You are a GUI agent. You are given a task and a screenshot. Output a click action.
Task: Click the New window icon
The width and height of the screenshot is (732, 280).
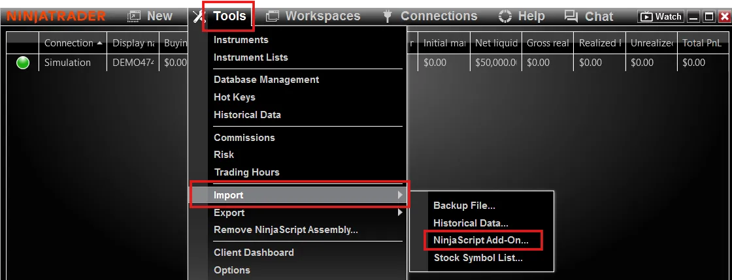[x=134, y=16]
